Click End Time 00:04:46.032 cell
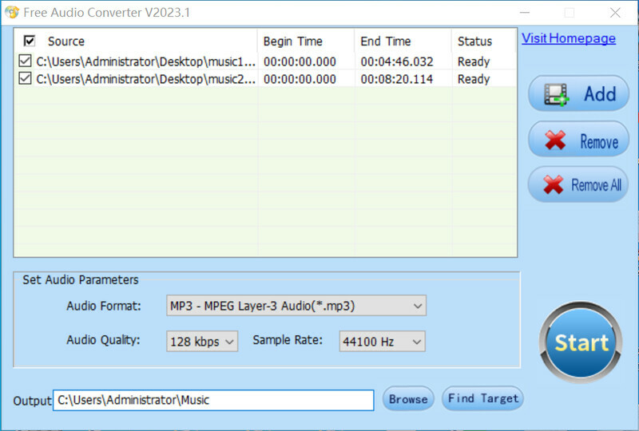The width and height of the screenshot is (639, 431). pos(397,61)
